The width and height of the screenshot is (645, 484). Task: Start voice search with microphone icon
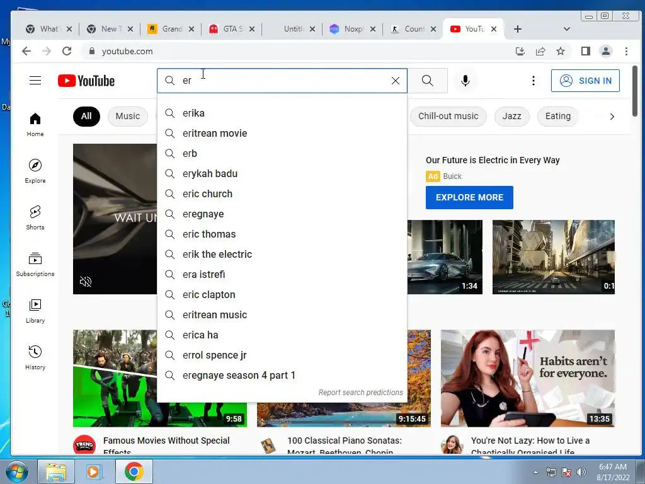(465, 81)
